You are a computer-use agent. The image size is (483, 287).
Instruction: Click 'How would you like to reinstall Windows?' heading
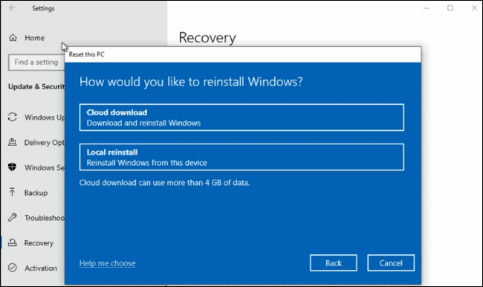191,82
